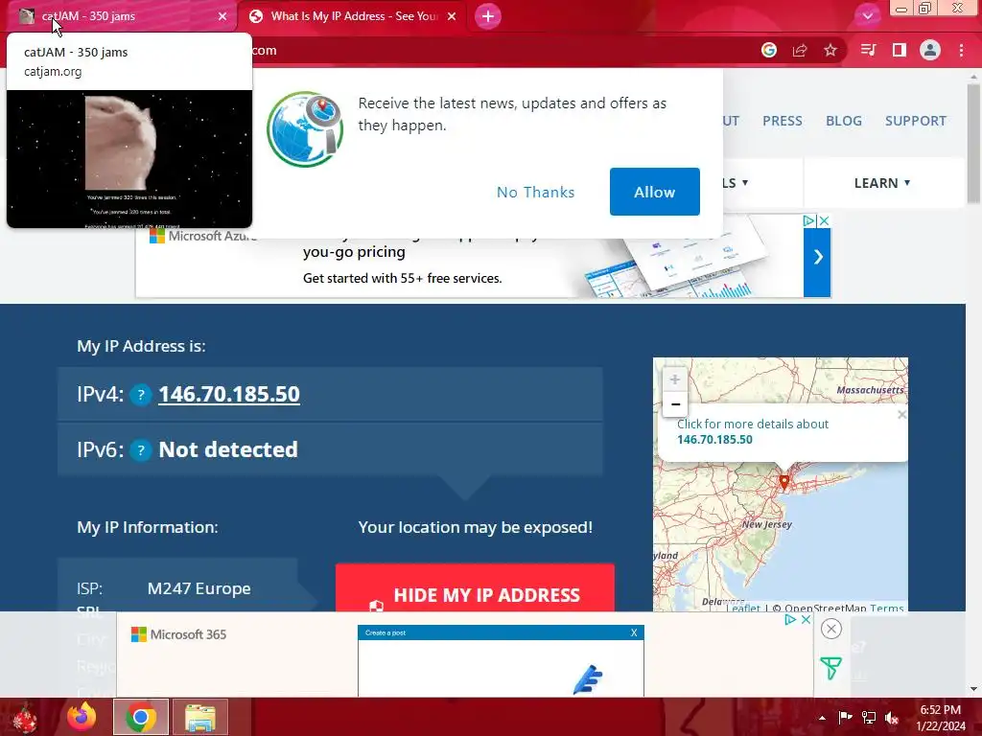This screenshot has width=982, height=736.
Task: Open File Explorer from the taskbar
Action: 200,717
